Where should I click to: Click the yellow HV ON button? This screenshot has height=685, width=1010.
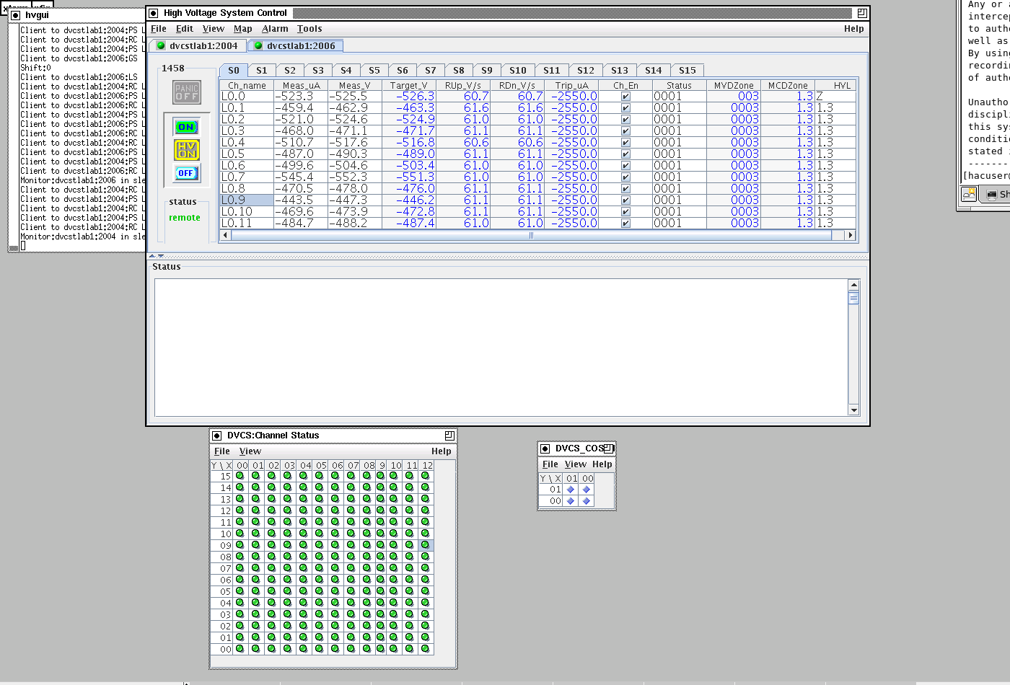[186, 150]
